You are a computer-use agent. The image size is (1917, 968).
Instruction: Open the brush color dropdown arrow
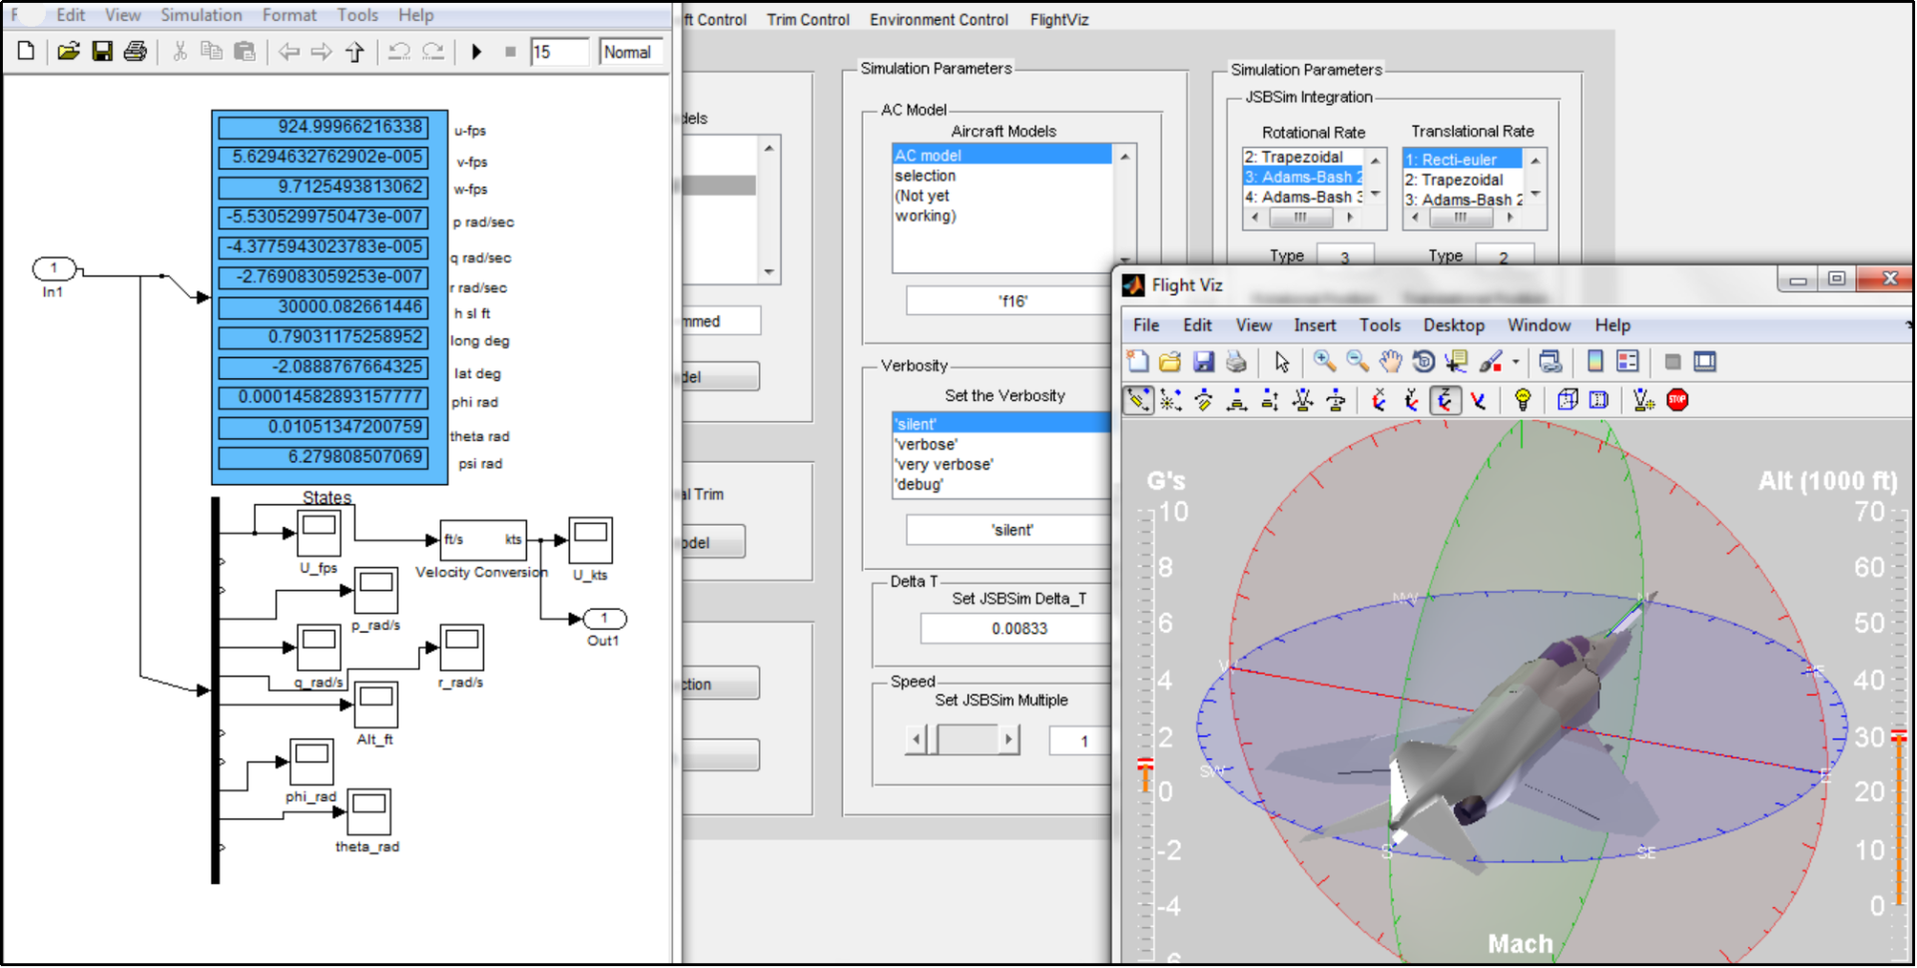[x=1516, y=361]
